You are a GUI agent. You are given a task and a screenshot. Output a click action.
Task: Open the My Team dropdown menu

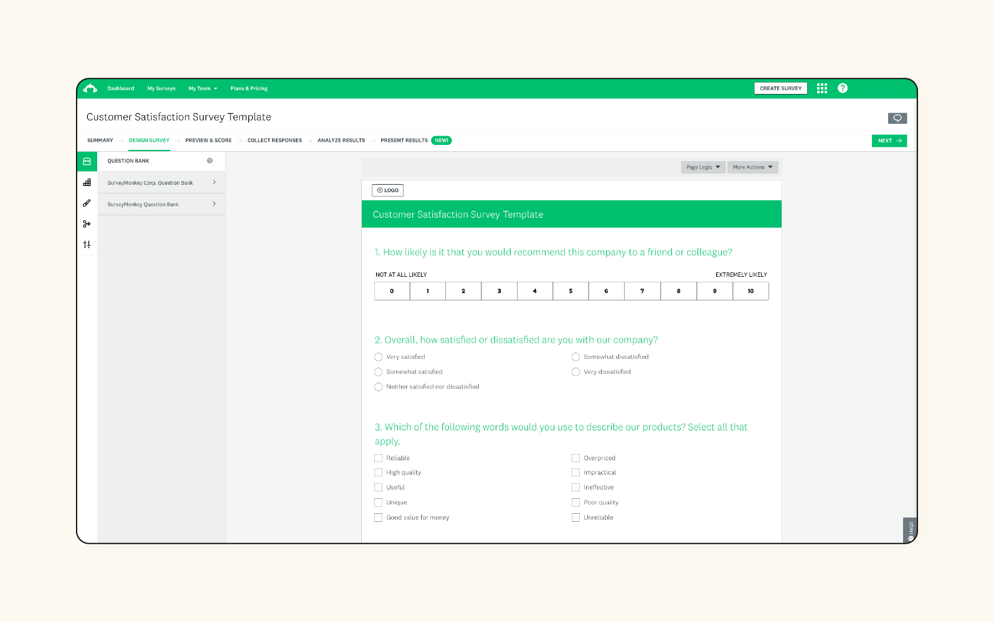click(x=203, y=88)
